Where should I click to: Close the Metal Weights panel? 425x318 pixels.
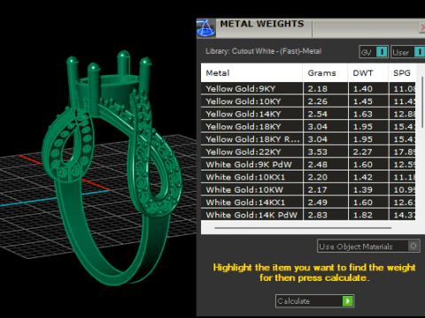422,28
